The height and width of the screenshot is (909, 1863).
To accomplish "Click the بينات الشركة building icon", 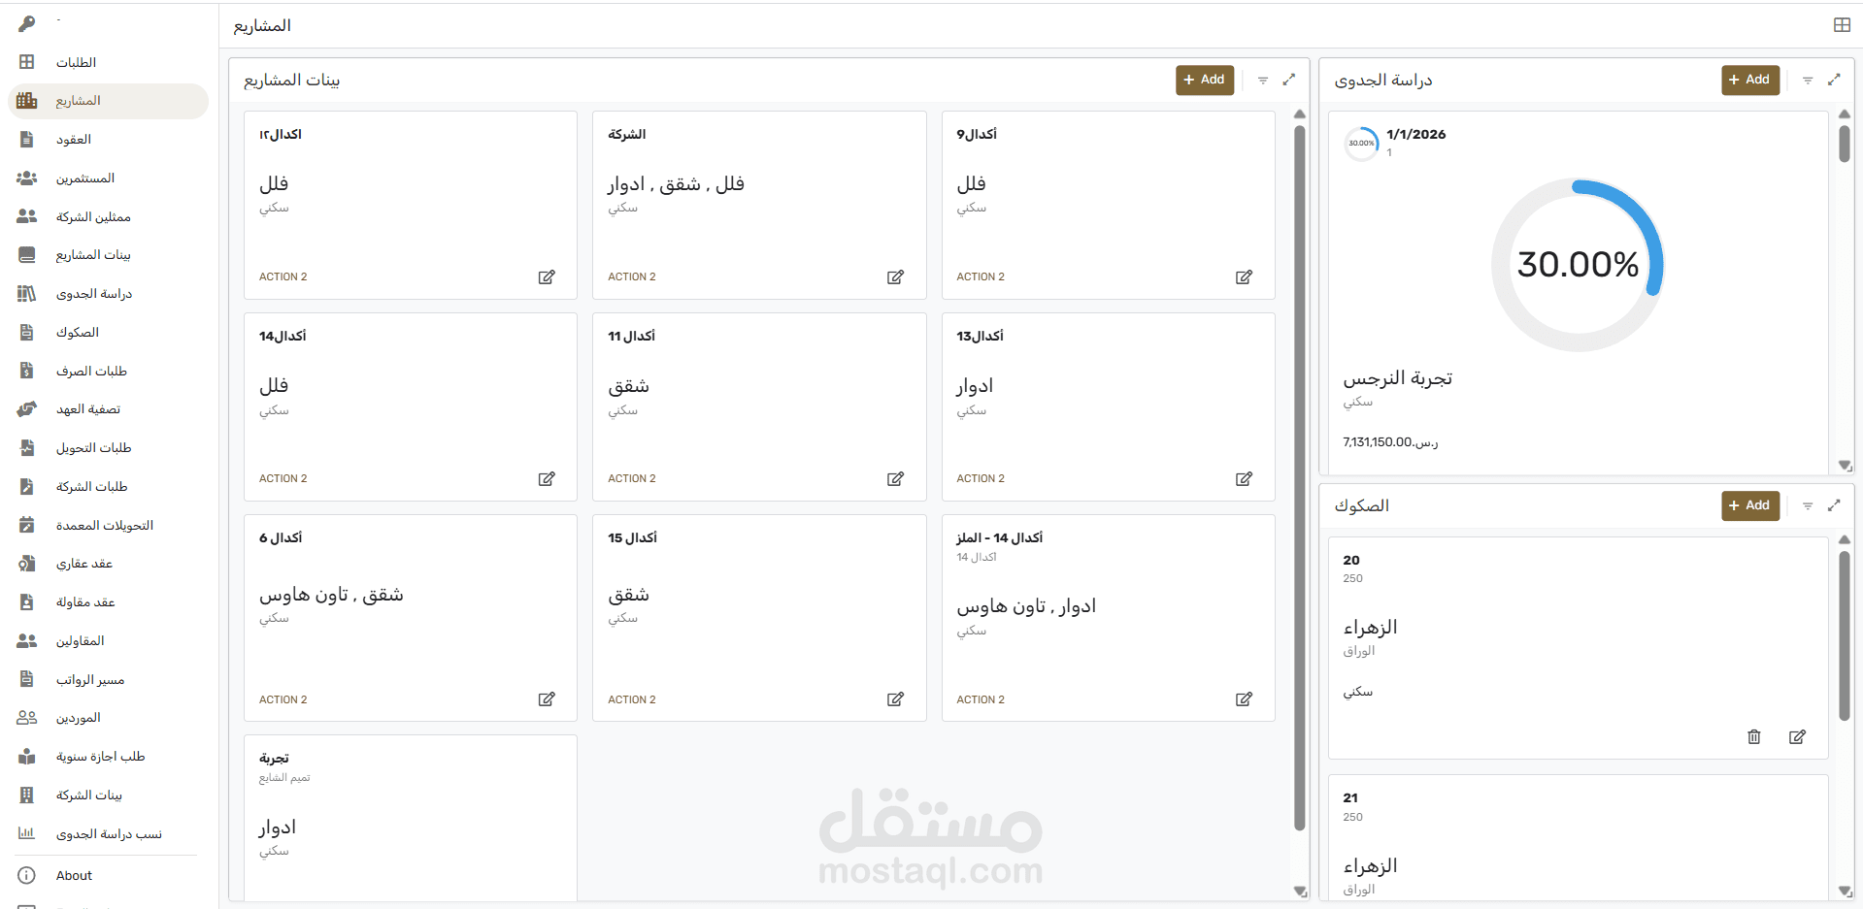I will point(26,795).
